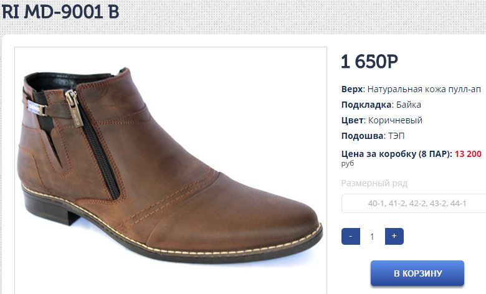
Task: Click the silver buckle on the boot strap
Action: coord(37,108)
